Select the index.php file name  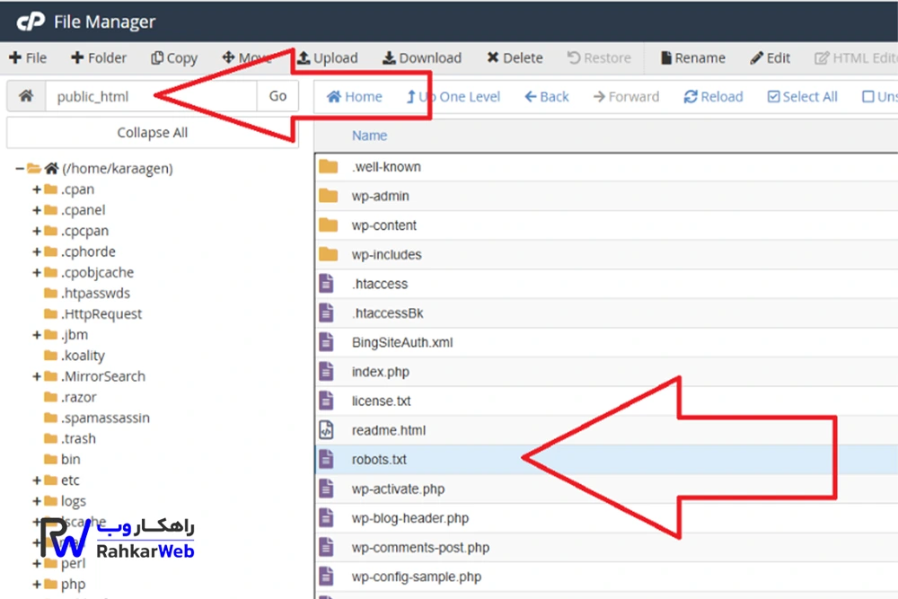[380, 372]
